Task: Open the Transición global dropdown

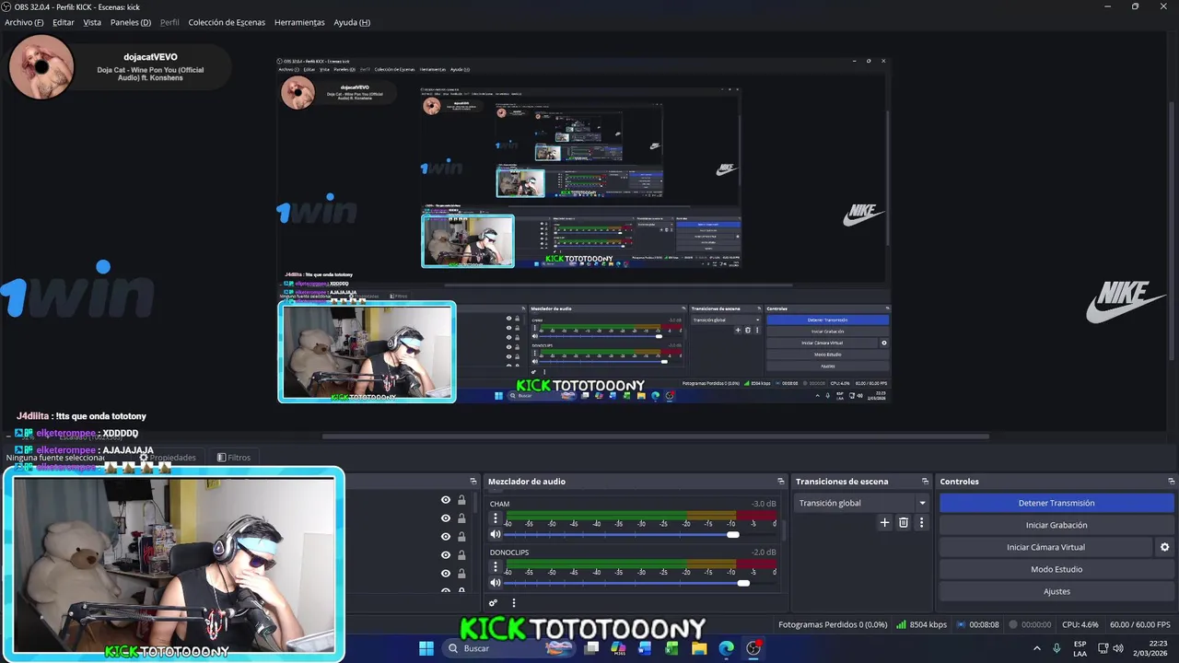Action: 861,503
